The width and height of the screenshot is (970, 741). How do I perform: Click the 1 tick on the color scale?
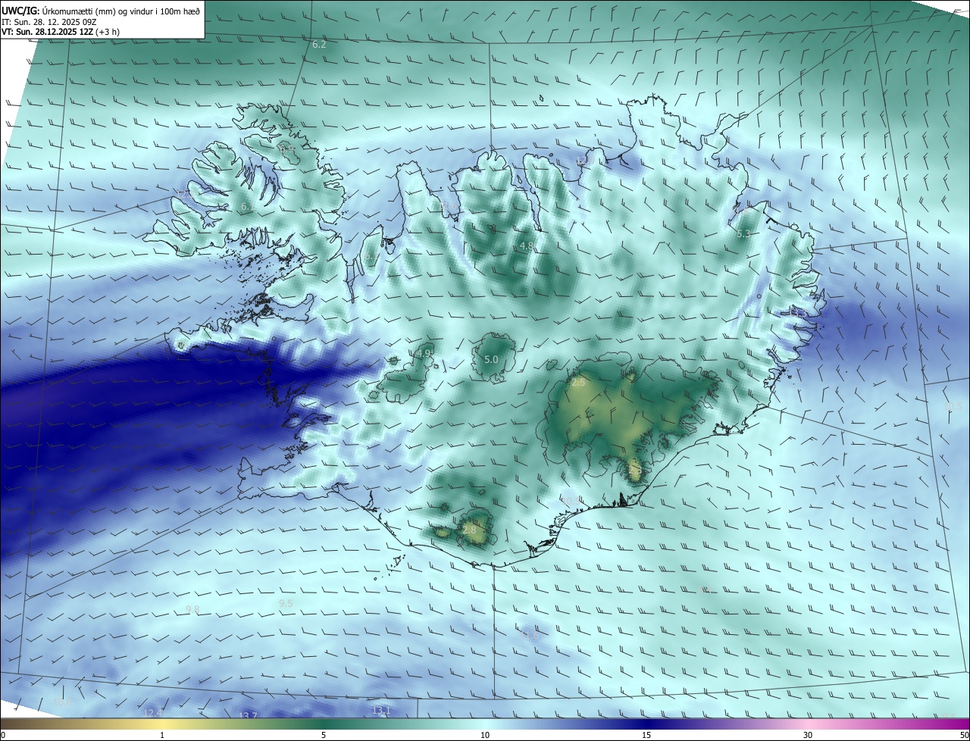coord(162,735)
